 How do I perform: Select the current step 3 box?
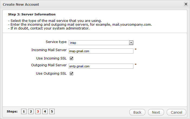pos(38,111)
